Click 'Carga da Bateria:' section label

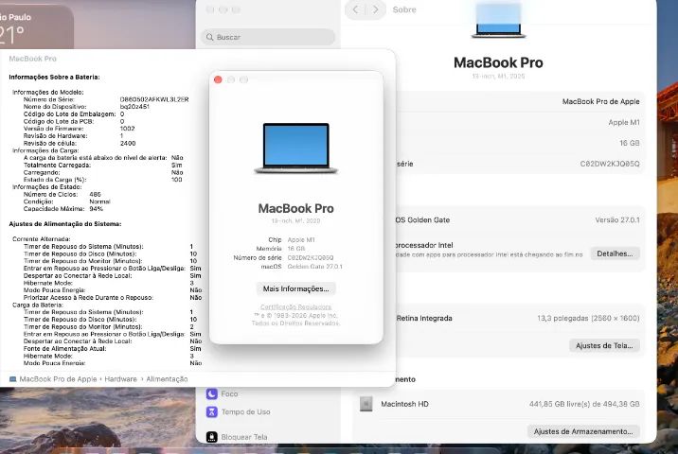pos(38,305)
